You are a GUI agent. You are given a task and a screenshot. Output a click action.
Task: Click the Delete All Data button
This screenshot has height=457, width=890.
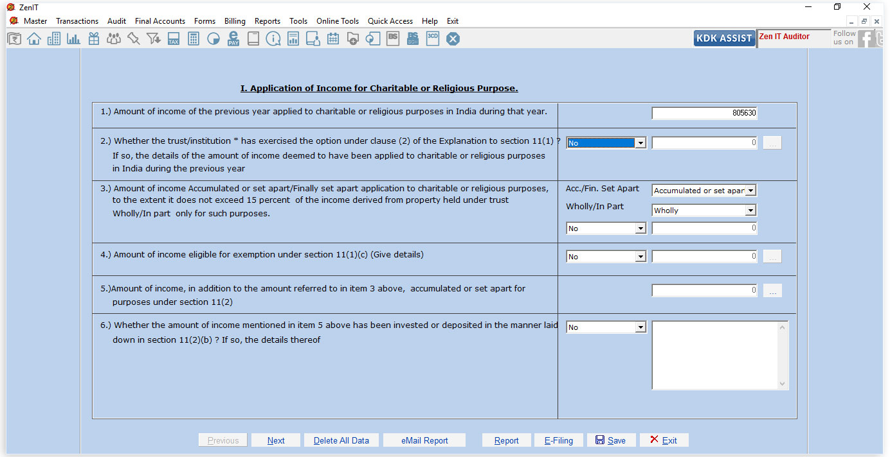click(341, 440)
